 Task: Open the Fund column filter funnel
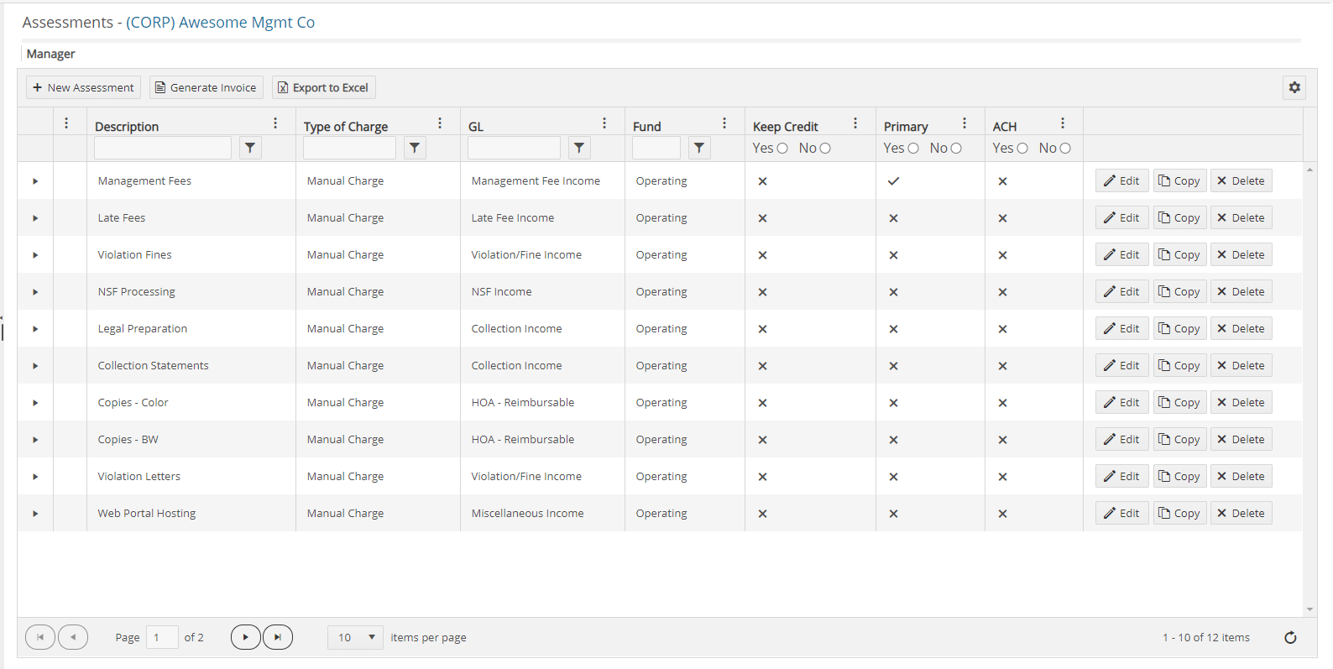pos(699,148)
